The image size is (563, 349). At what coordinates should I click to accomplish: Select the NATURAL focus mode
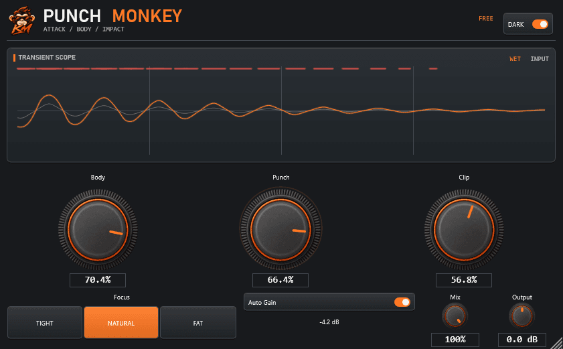(121, 323)
